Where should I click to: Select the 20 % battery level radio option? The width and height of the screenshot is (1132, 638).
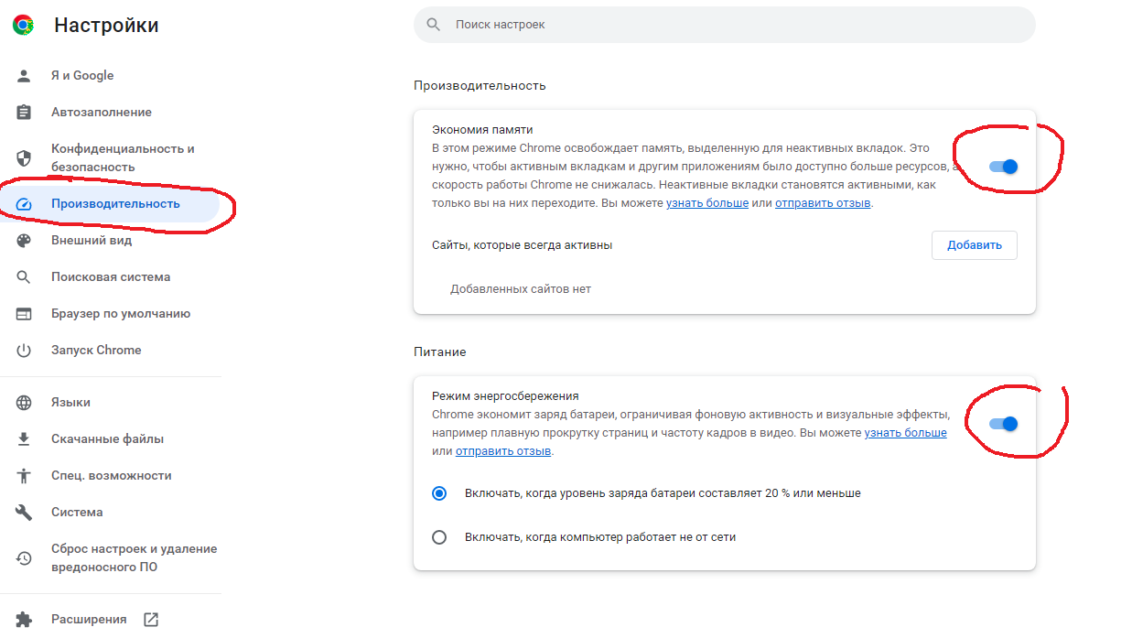click(x=439, y=493)
